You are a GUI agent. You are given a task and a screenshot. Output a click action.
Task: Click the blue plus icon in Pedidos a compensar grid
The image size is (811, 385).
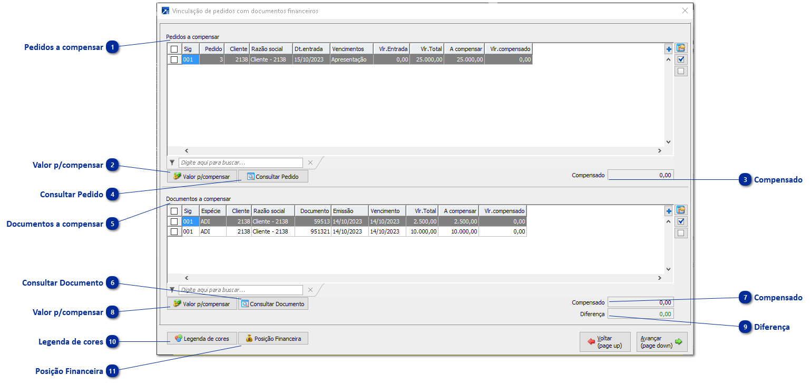point(669,49)
